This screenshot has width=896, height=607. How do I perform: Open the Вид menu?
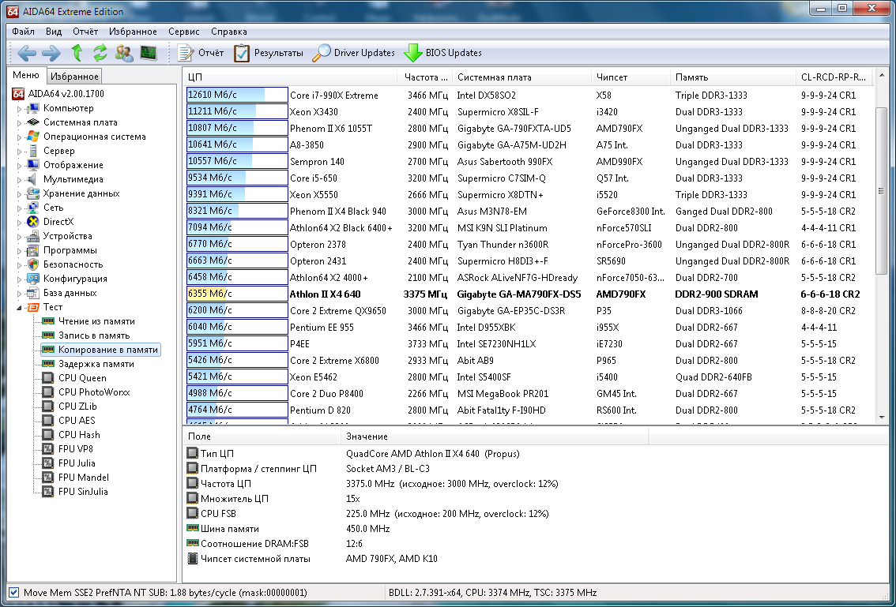[53, 32]
